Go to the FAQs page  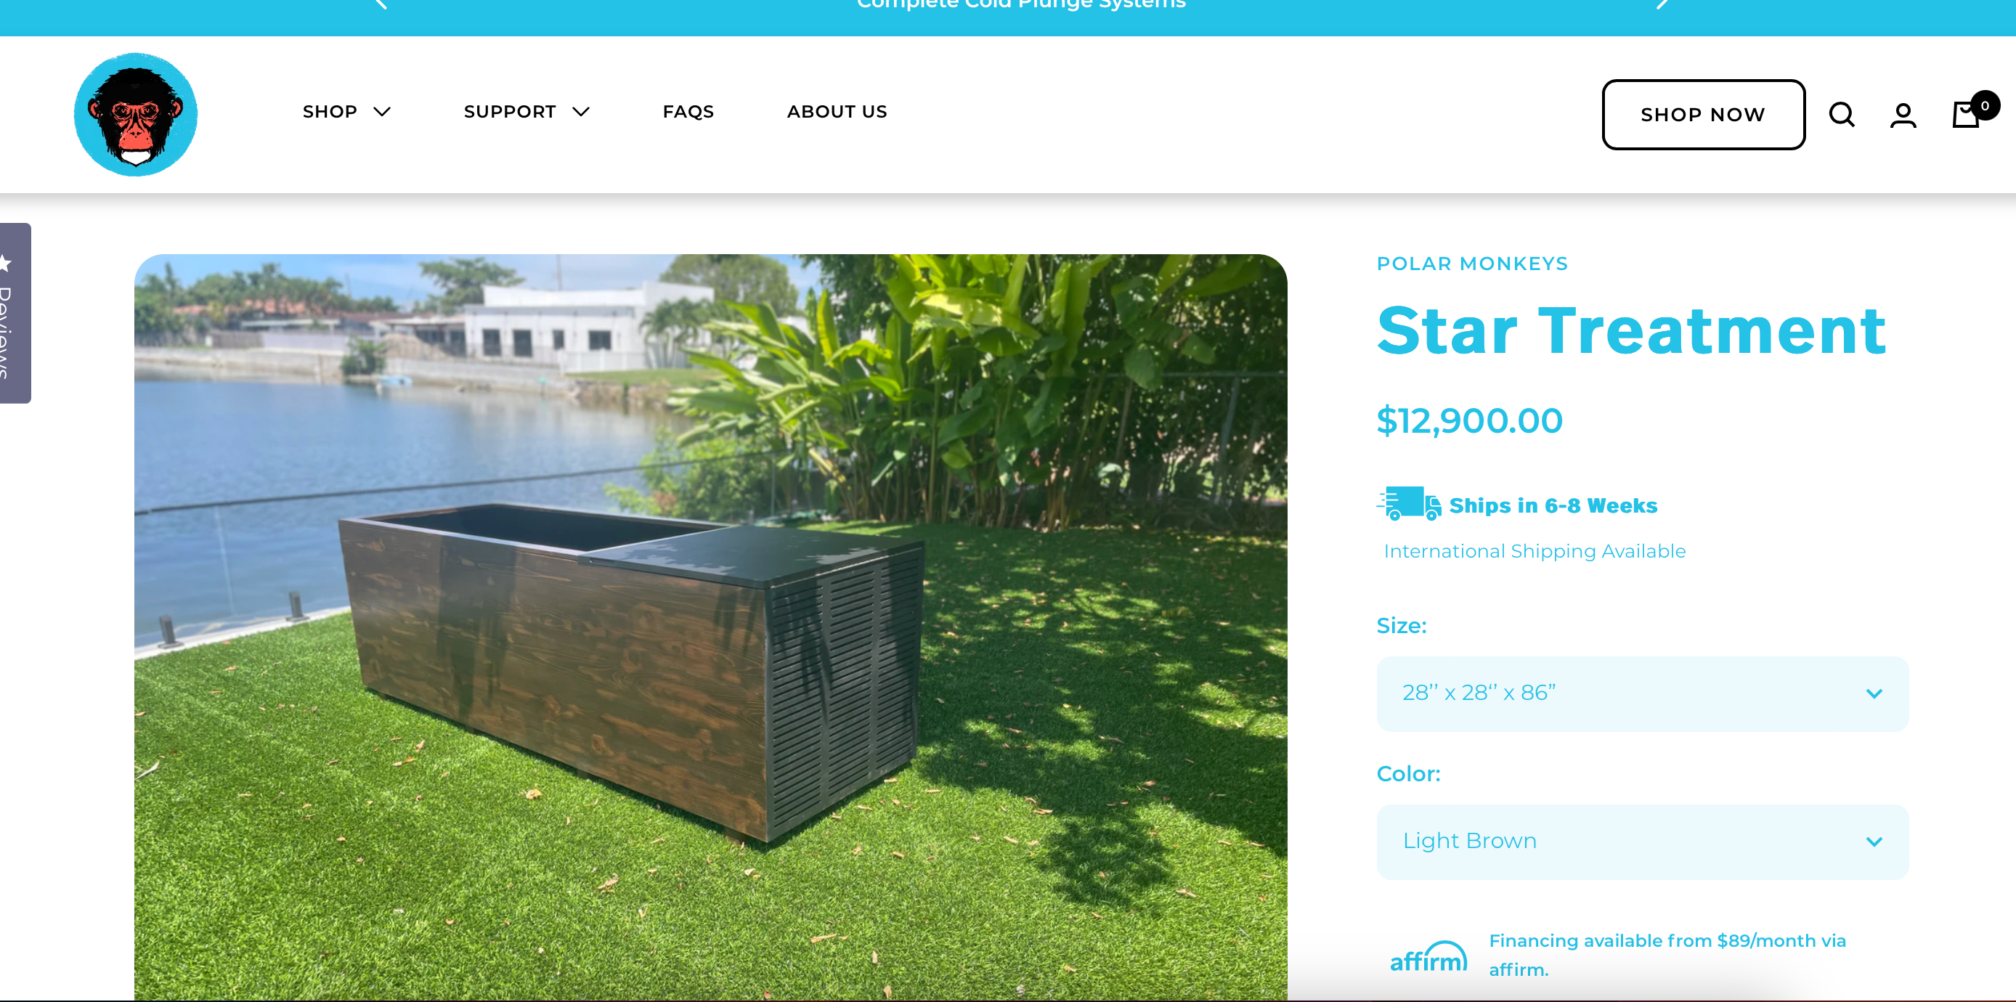coord(688,112)
